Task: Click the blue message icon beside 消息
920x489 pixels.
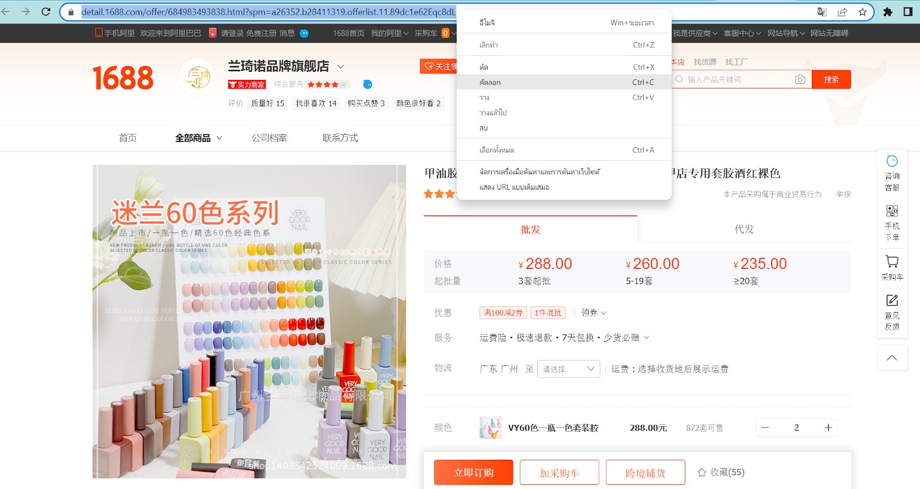Action: pos(304,33)
